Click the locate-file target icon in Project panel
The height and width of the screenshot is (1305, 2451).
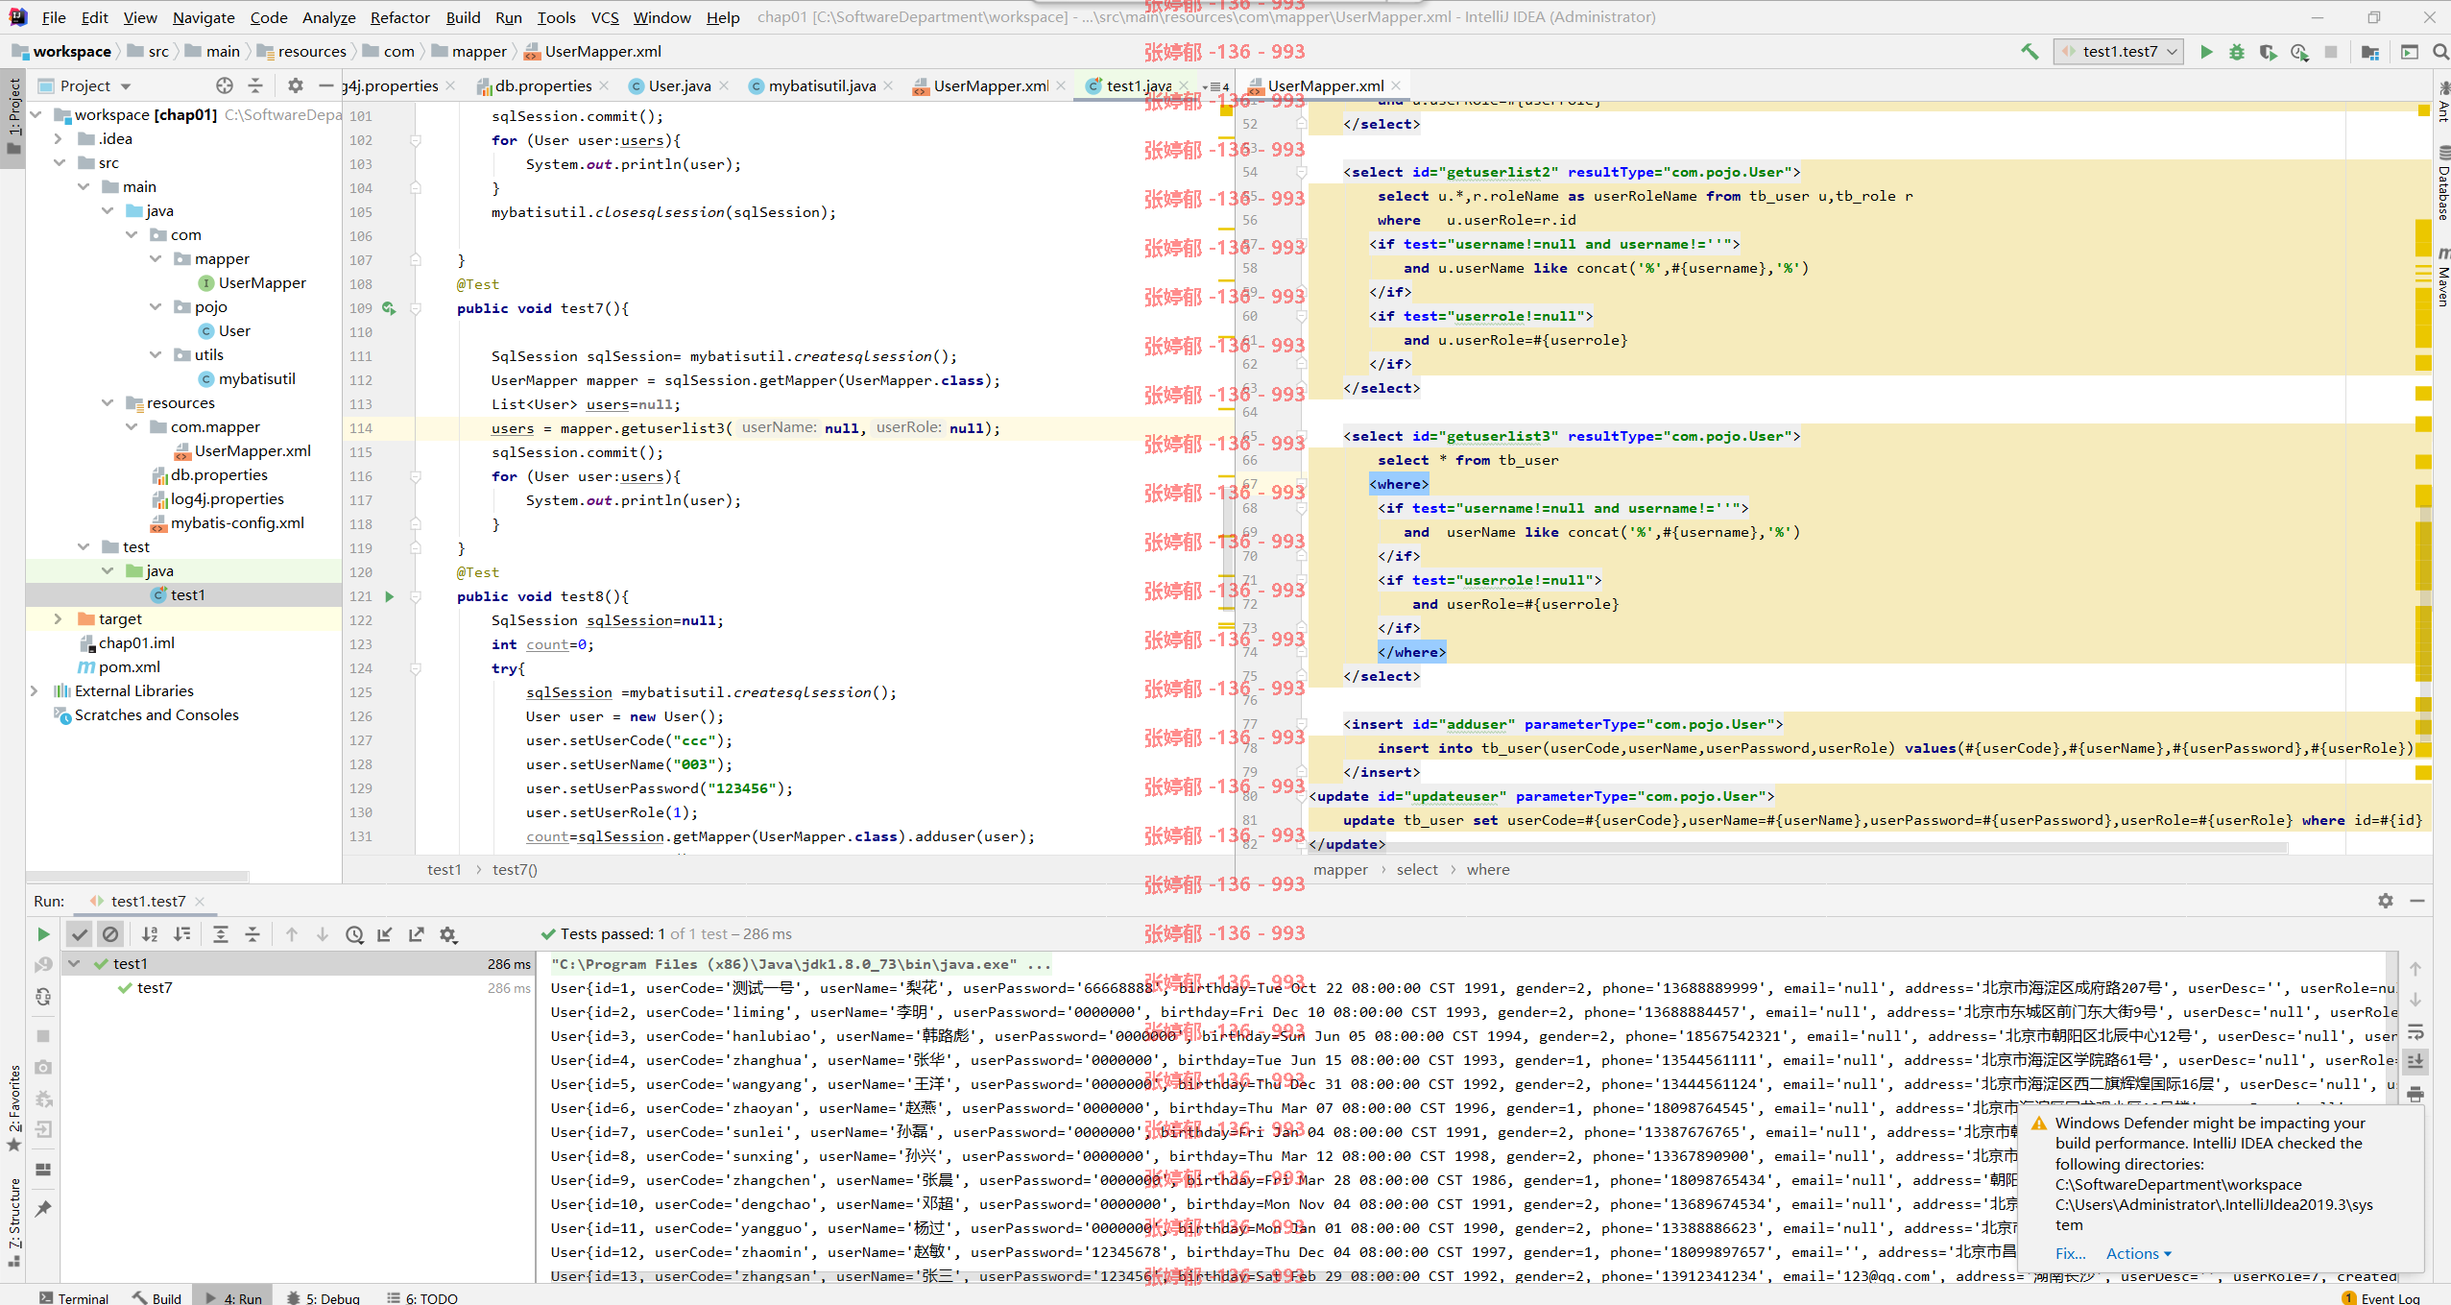coord(225,85)
